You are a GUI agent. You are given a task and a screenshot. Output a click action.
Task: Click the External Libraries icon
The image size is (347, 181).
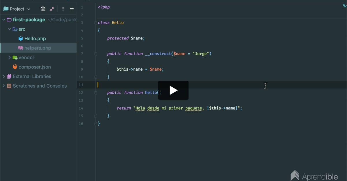click(x=9, y=76)
